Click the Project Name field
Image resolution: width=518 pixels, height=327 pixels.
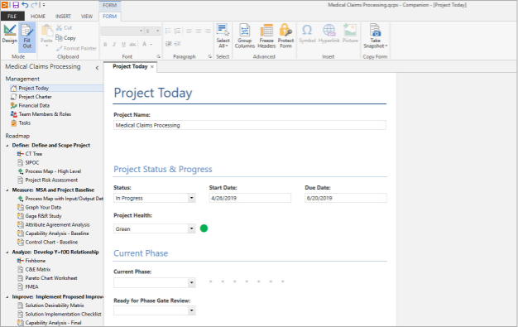[250, 125]
